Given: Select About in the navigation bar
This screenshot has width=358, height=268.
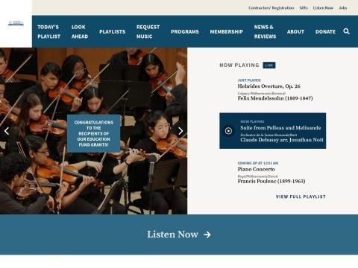Looking at the screenshot, I should 295,32.
